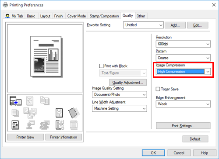Switch to the Layout tab

click(45, 16)
